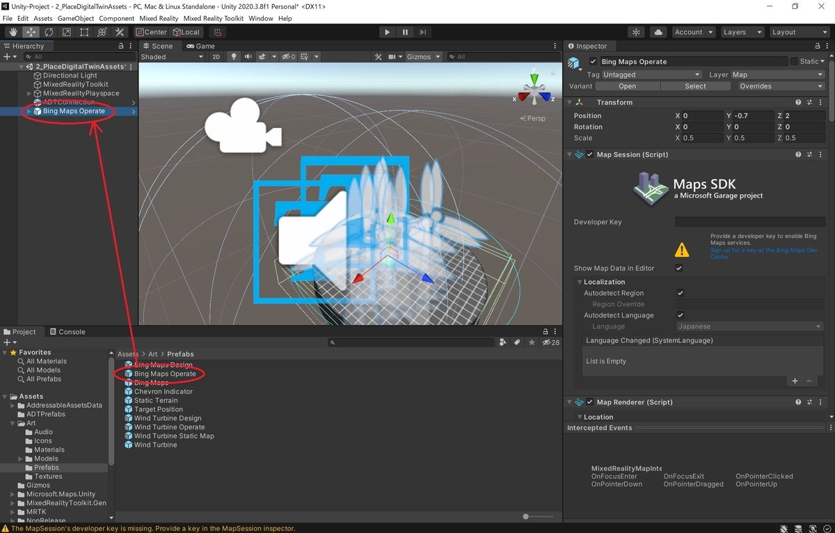
Task: Click the Step frame button
Action: (422, 32)
